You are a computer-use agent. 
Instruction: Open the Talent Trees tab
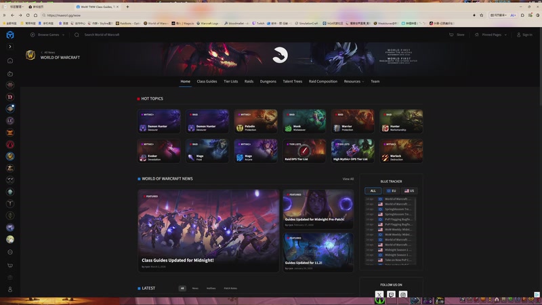(x=293, y=81)
